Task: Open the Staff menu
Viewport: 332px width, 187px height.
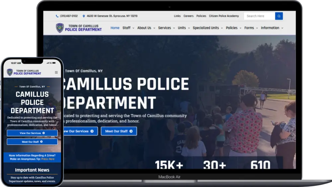Action: (x=126, y=28)
